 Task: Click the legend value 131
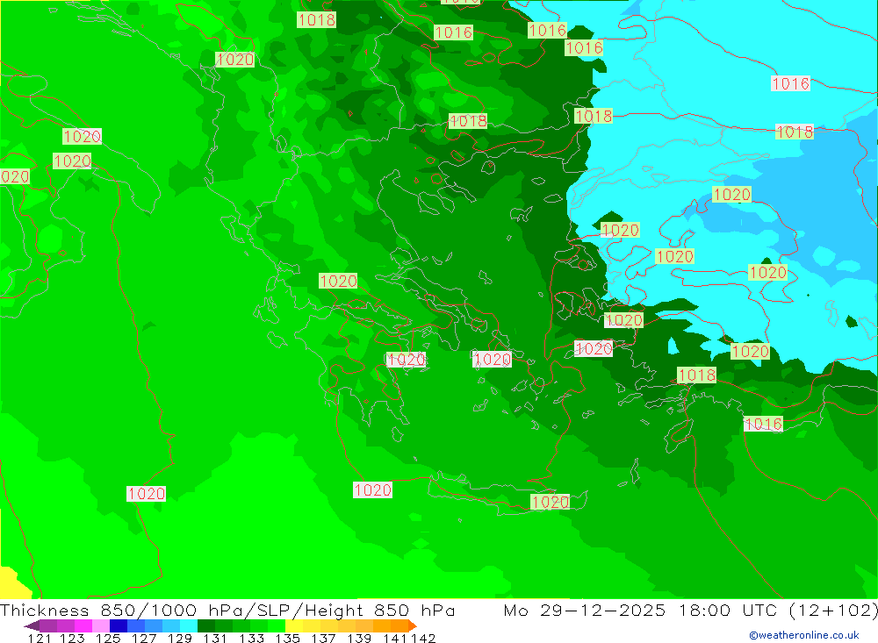click(x=215, y=638)
